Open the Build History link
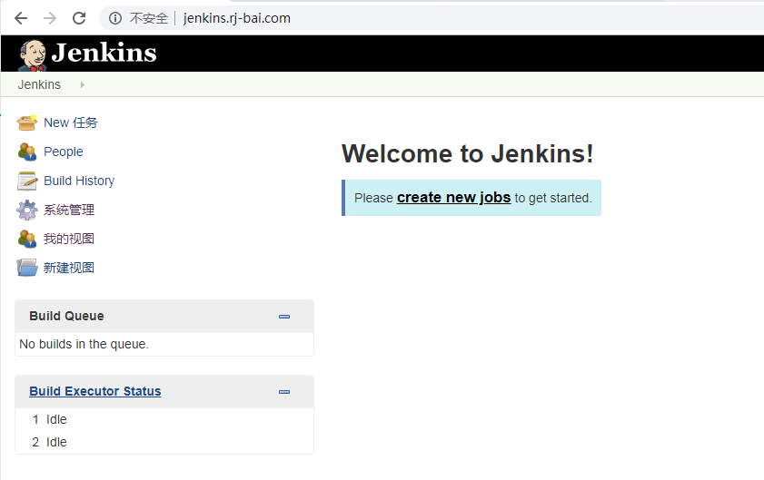Viewport: 764px width, 480px height. point(79,181)
